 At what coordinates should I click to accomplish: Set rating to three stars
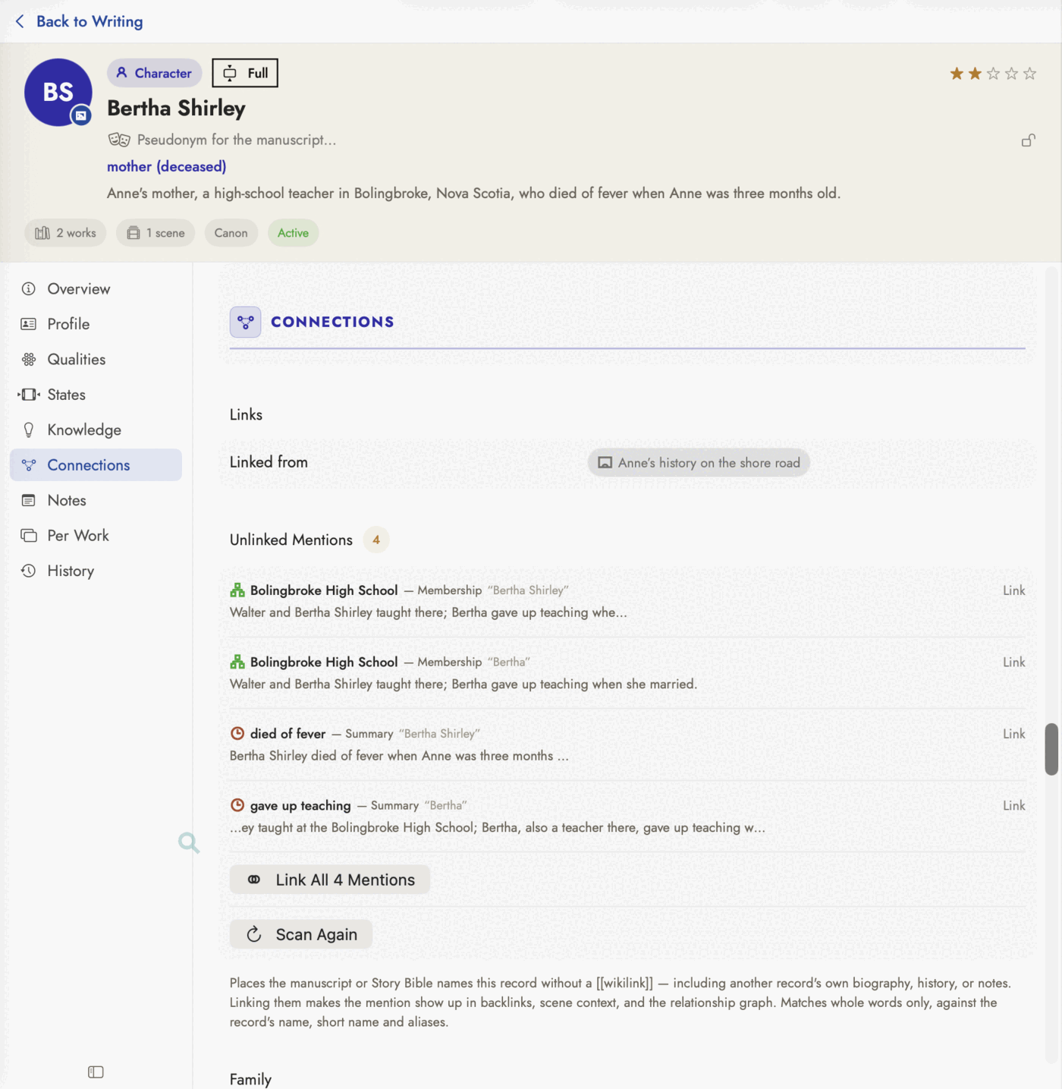point(993,74)
